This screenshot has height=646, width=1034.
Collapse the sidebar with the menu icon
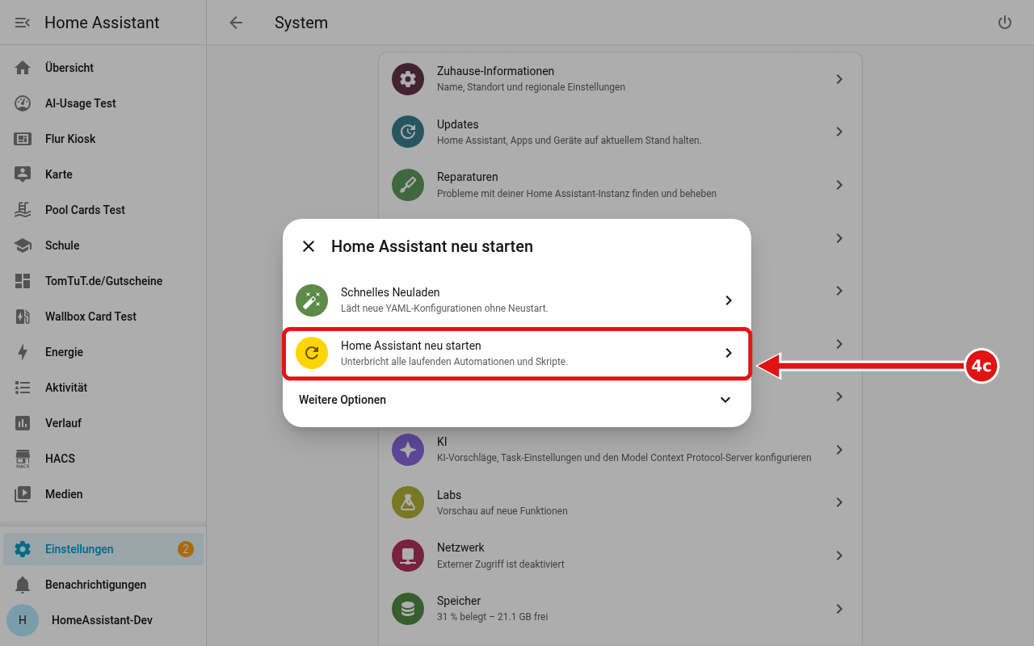[23, 23]
